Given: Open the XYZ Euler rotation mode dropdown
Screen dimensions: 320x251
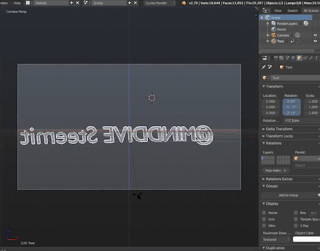Looking at the screenshot, I should pyautogui.click(x=301, y=120).
